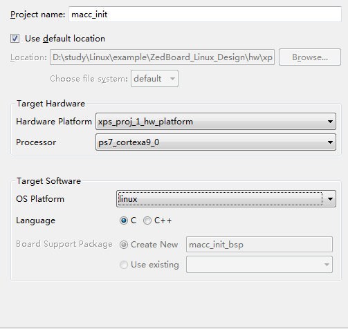
Task: Select the Use existing BSP radio button
Action: [124, 265]
